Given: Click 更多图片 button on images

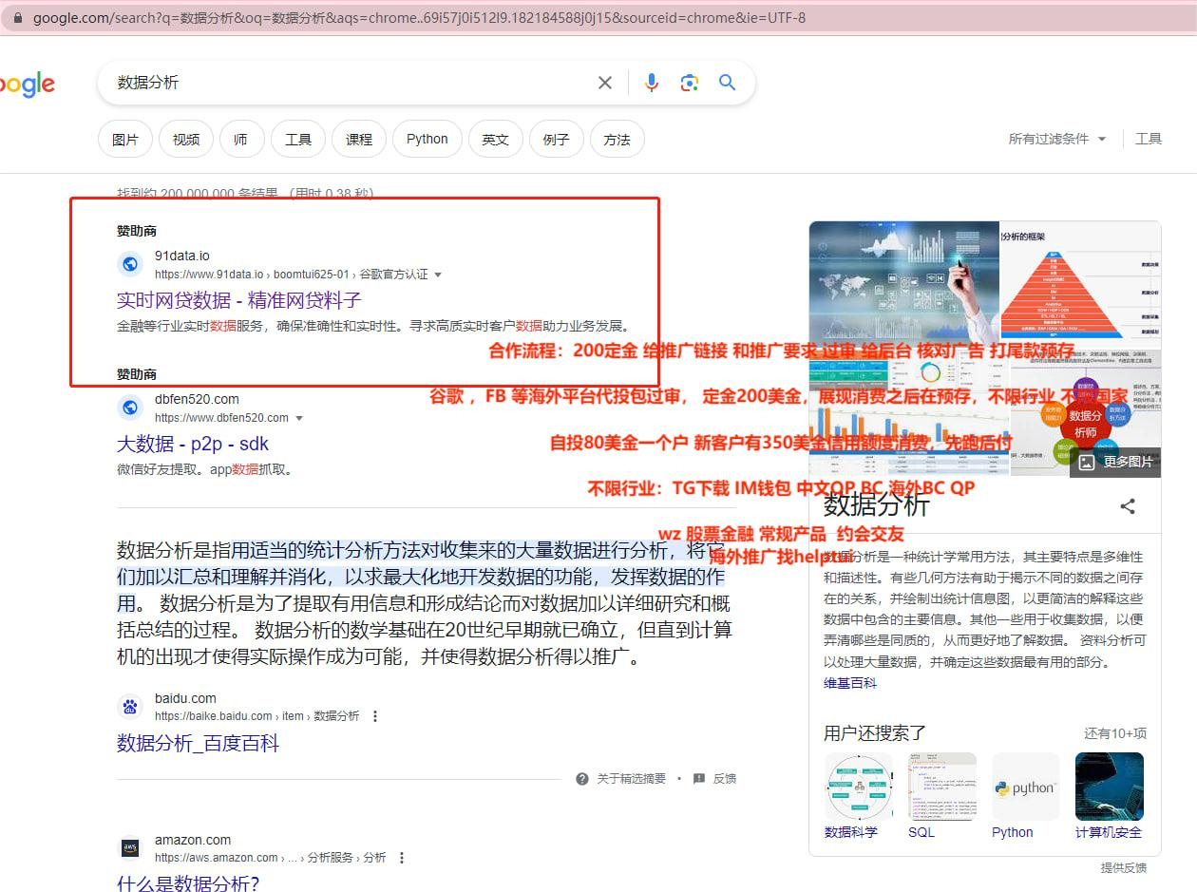Looking at the screenshot, I should tap(1115, 462).
